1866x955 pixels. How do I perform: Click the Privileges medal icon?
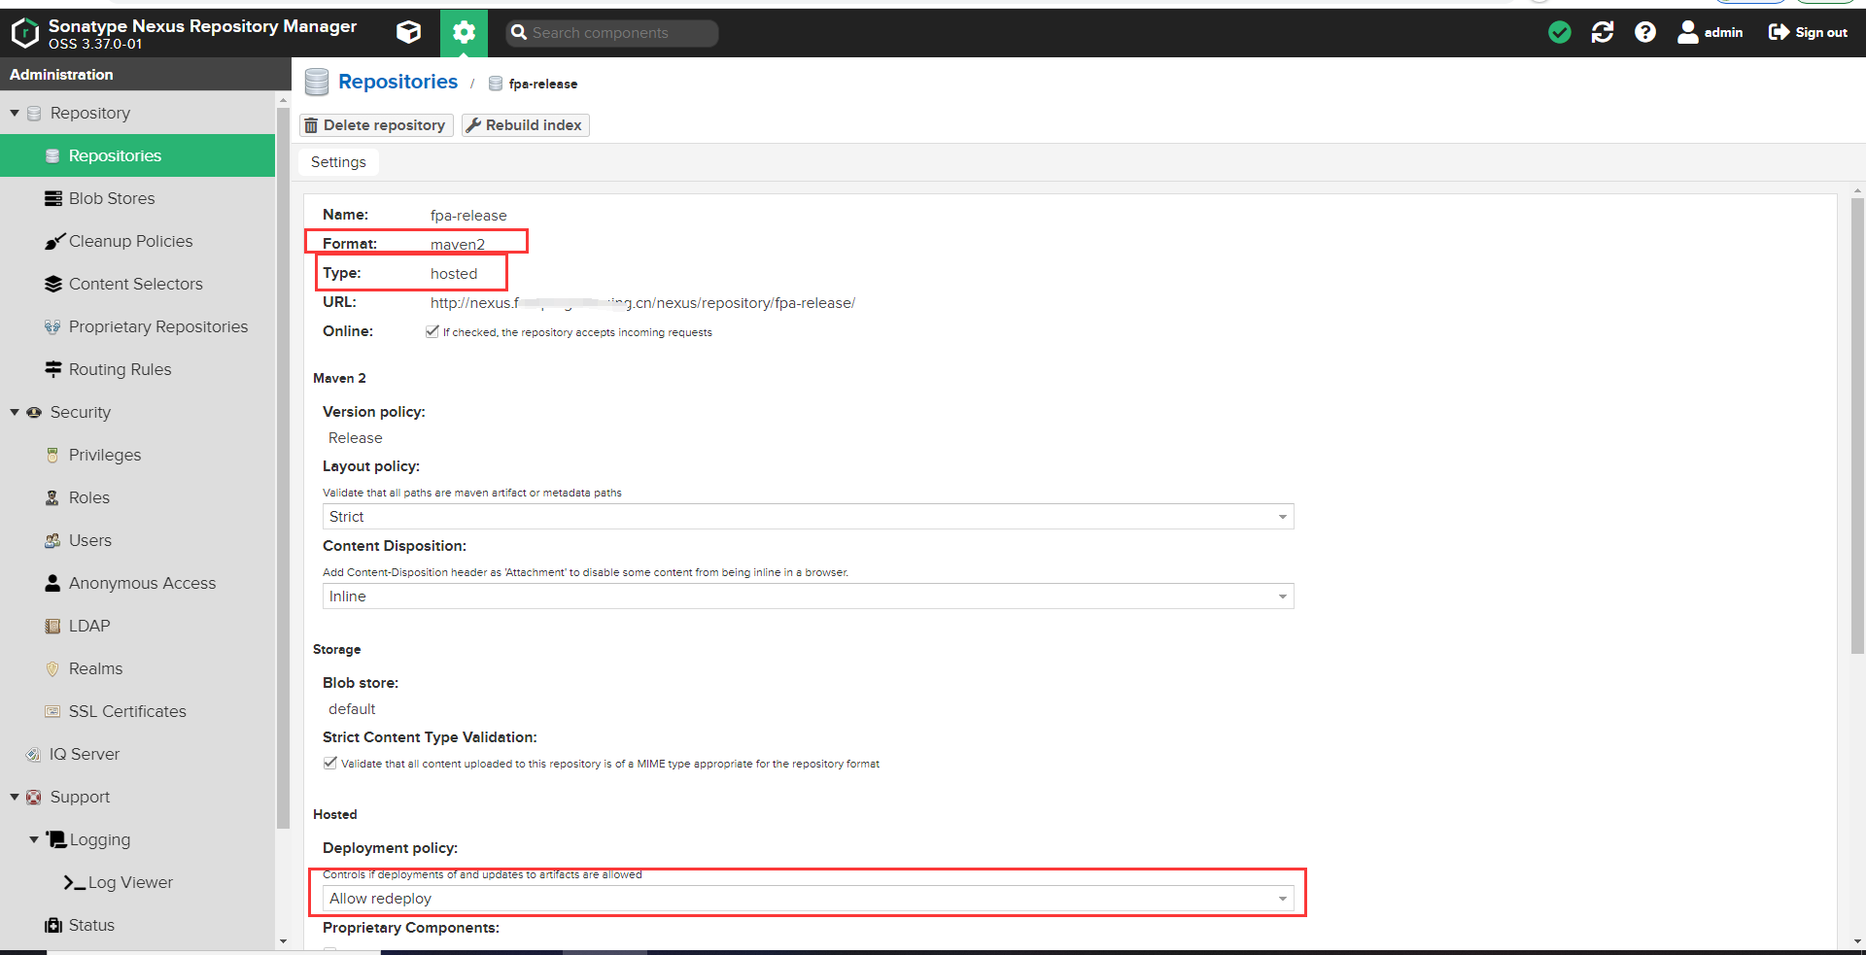click(x=52, y=455)
